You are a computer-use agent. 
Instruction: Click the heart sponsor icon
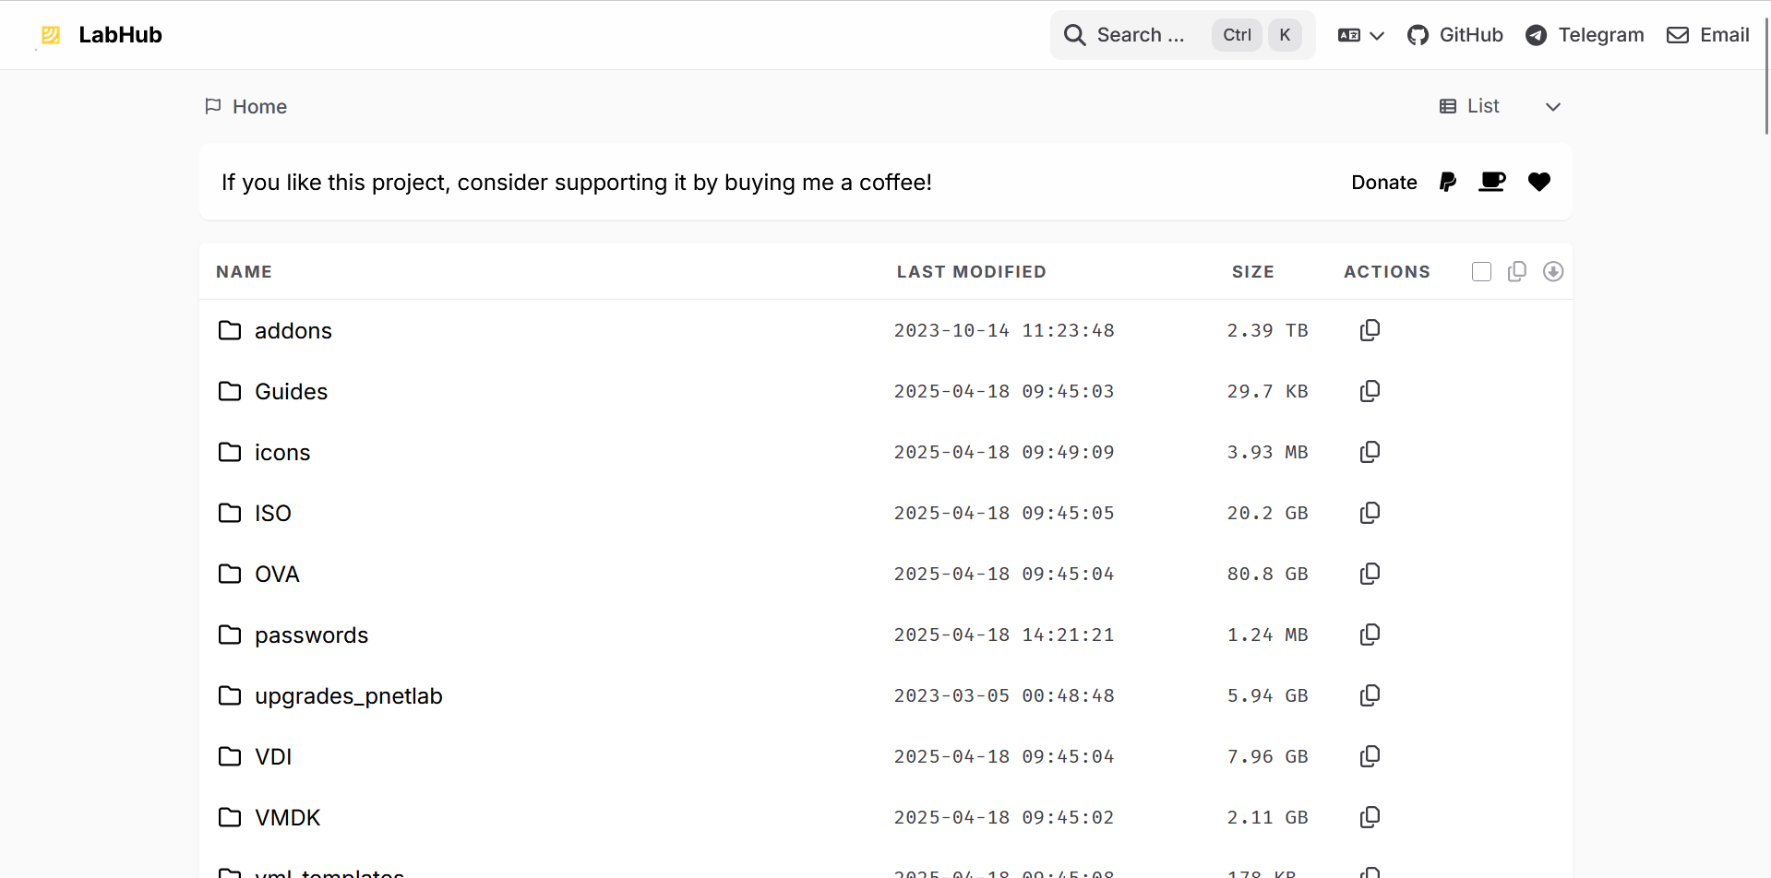[x=1538, y=182]
